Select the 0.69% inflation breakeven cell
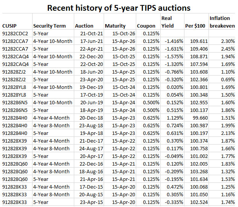Image resolution: width=238 pixels, height=207 pixels. (x=227, y=79)
